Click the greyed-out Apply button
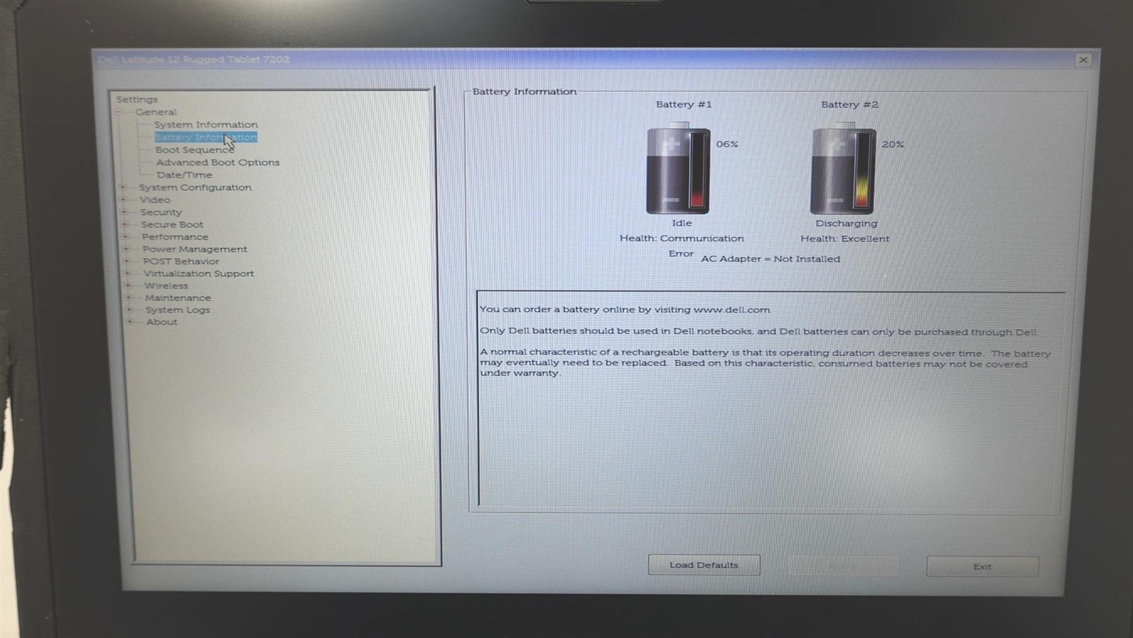Image resolution: width=1133 pixels, height=638 pixels. click(843, 566)
